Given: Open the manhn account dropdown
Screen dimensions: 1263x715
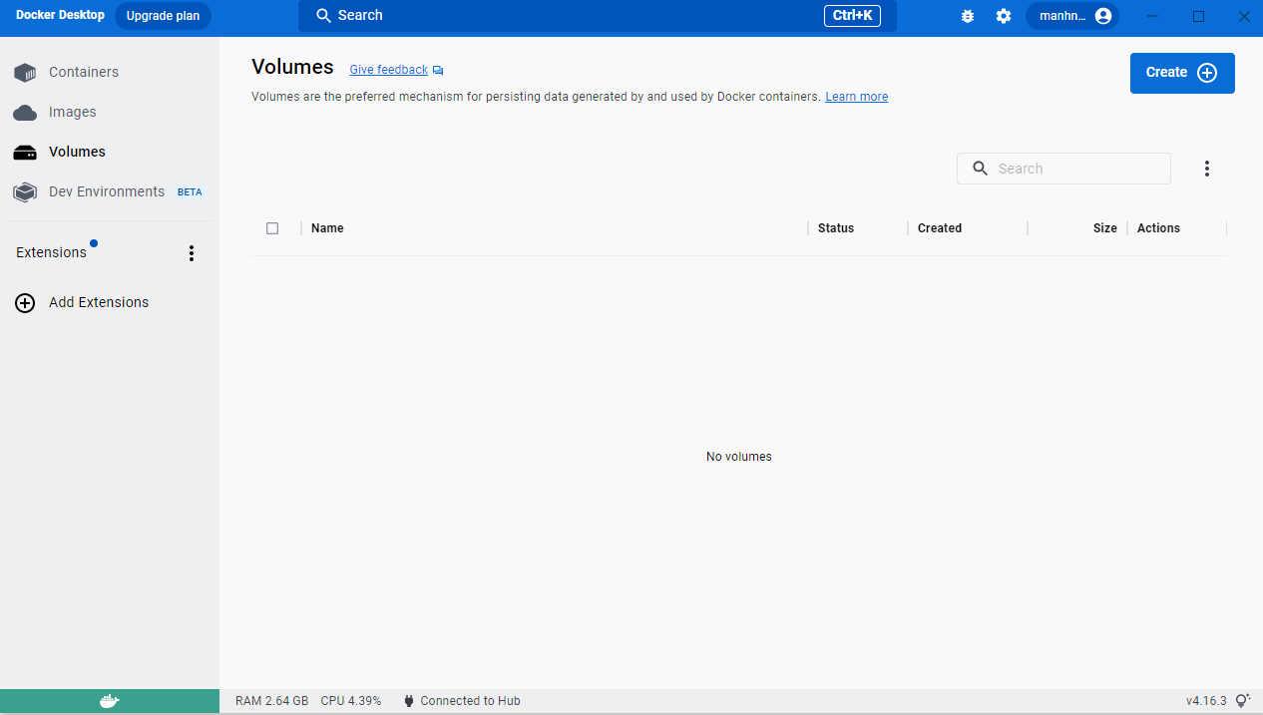Looking at the screenshot, I should point(1072,16).
